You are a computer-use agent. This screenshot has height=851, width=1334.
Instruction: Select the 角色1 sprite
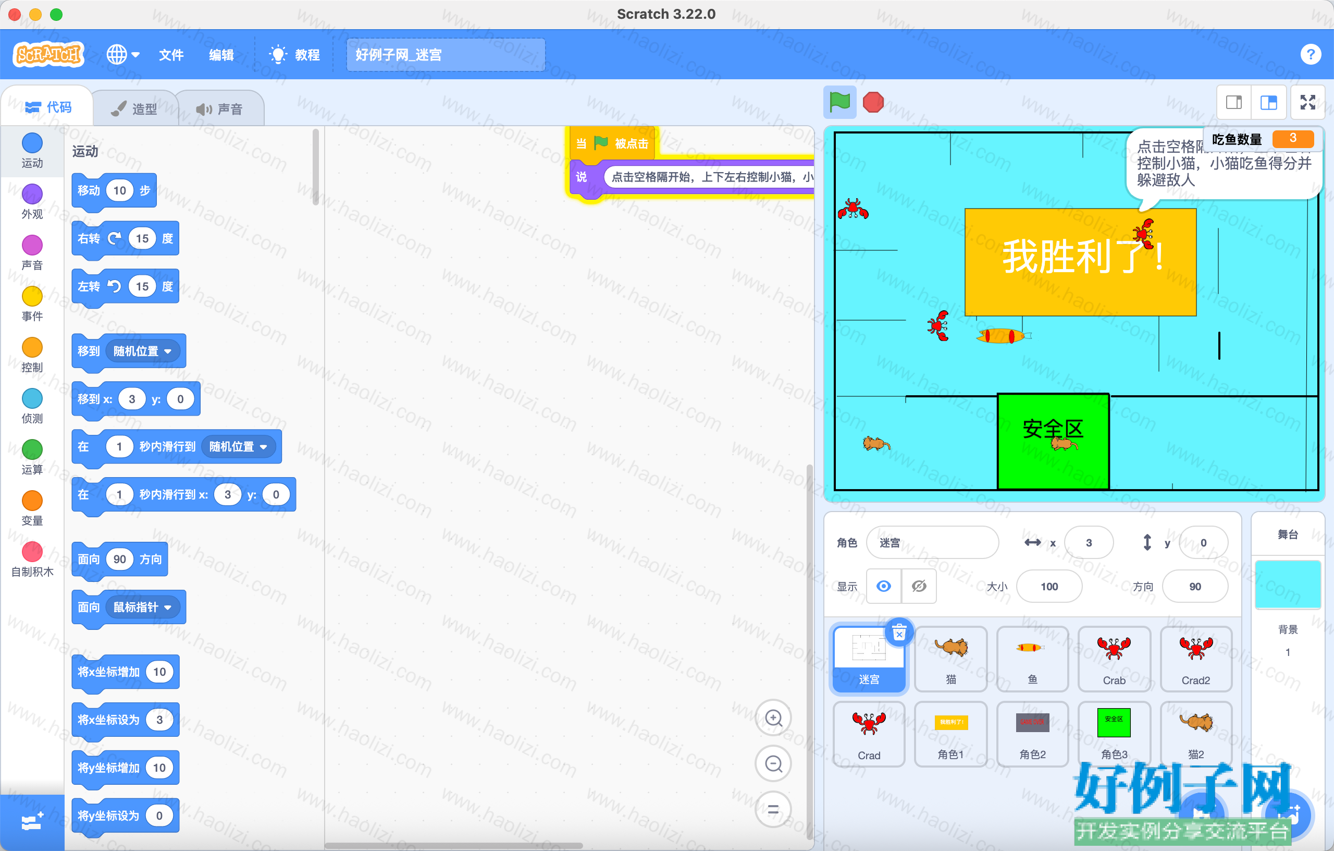coord(950,734)
